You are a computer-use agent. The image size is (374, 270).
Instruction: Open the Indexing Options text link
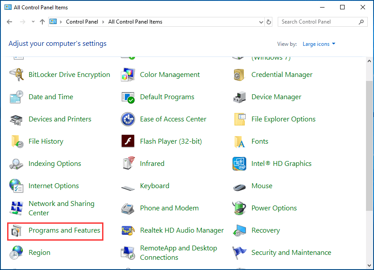click(x=55, y=164)
